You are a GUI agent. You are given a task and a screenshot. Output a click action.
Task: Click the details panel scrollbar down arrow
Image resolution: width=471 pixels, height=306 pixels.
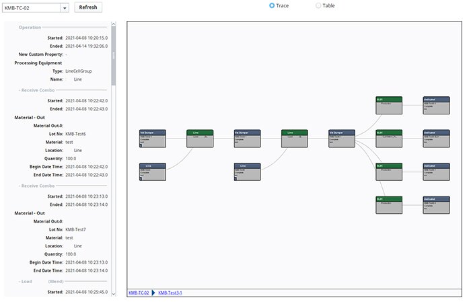click(113, 294)
